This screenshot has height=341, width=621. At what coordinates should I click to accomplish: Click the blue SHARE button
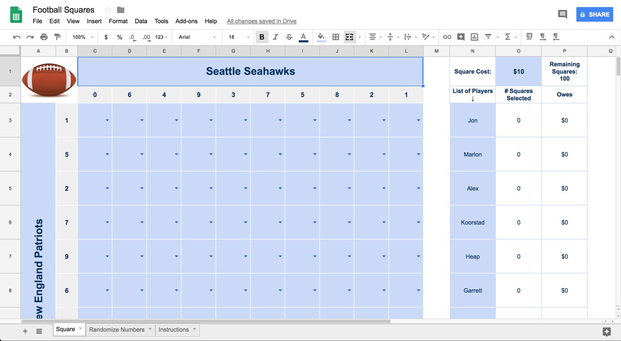click(x=594, y=14)
